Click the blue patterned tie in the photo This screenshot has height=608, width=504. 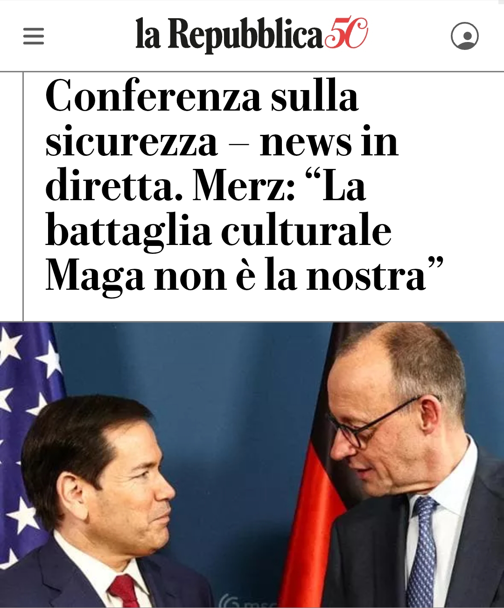coord(421,553)
